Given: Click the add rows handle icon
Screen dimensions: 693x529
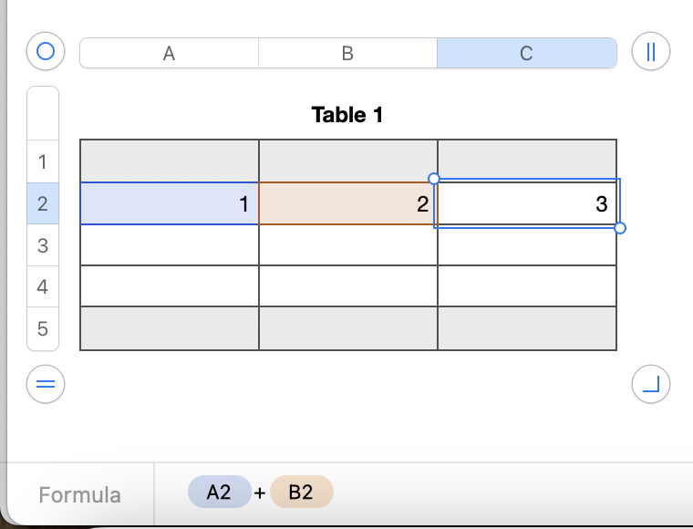Looking at the screenshot, I should pyautogui.click(x=45, y=384).
